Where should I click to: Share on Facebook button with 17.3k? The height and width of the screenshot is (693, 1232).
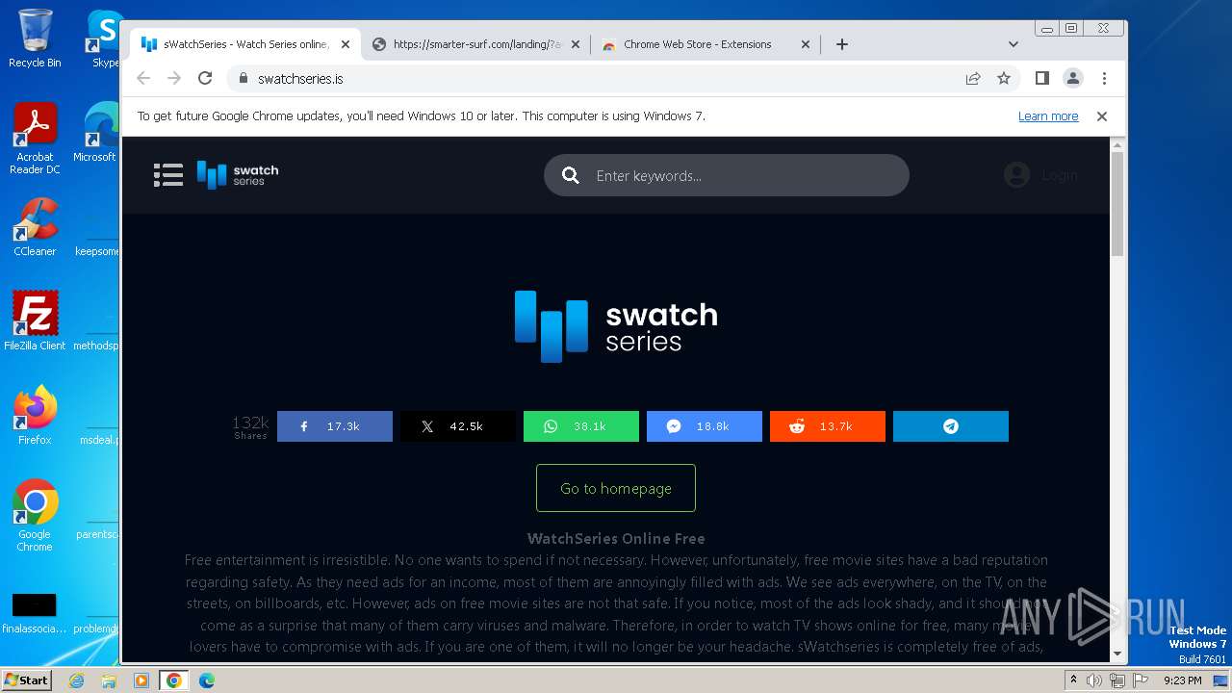coord(335,426)
